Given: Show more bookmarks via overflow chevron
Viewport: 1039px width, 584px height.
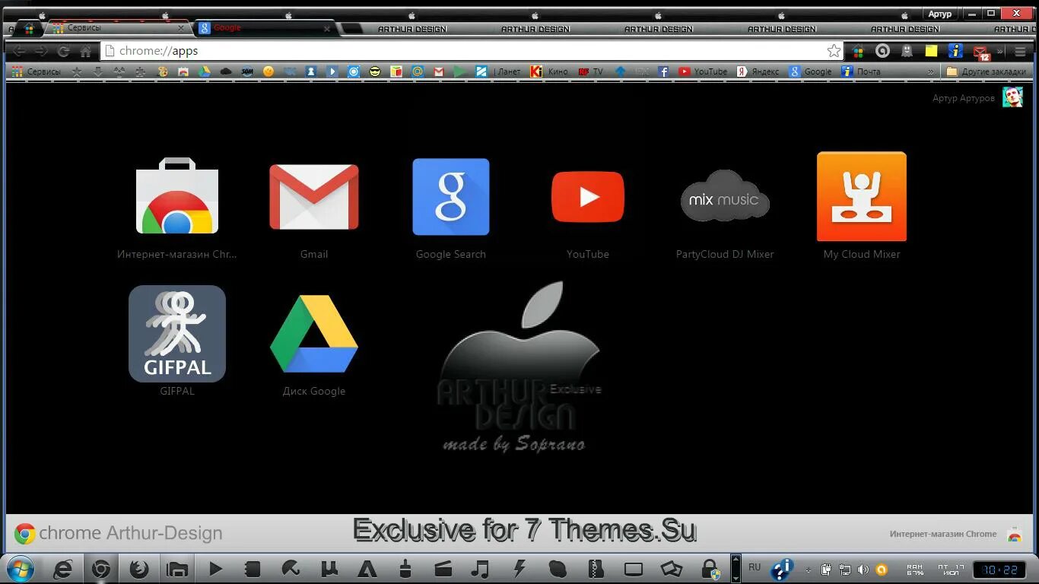Looking at the screenshot, I should pos(930,71).
